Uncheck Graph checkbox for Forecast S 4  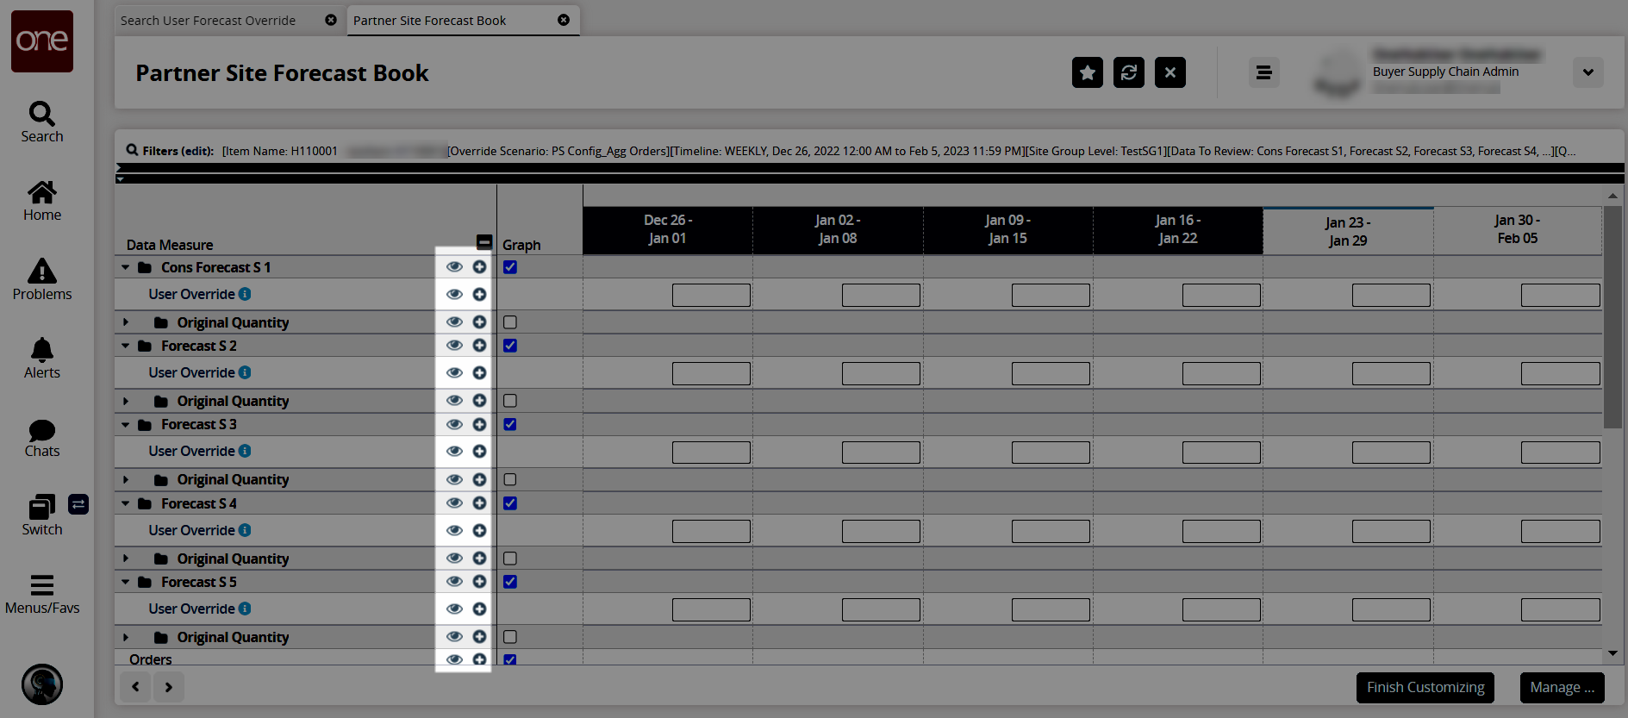point(510,503)
